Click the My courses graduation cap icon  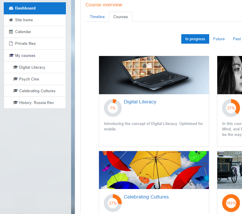(x=12, y=55)
